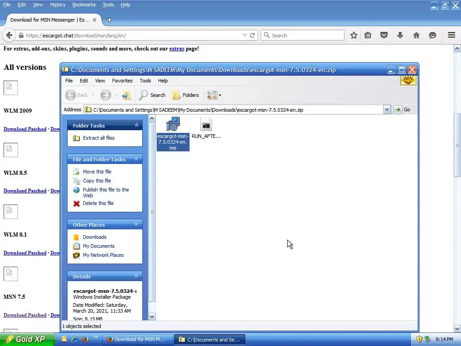Open My Network Places link
This screenshot has width=461, height=346.
(x=103, y=255)
